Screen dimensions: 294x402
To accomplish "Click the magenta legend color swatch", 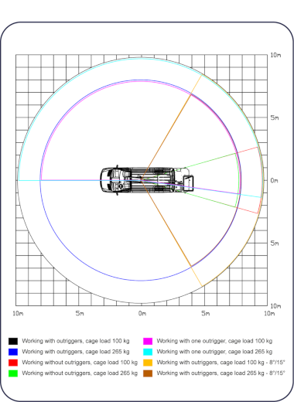I will (x=148, y=341).
